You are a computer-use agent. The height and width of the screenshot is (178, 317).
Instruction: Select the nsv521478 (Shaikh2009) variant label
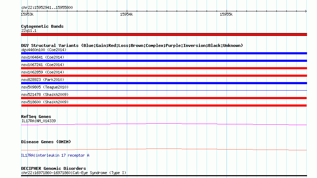pos(45,95)
